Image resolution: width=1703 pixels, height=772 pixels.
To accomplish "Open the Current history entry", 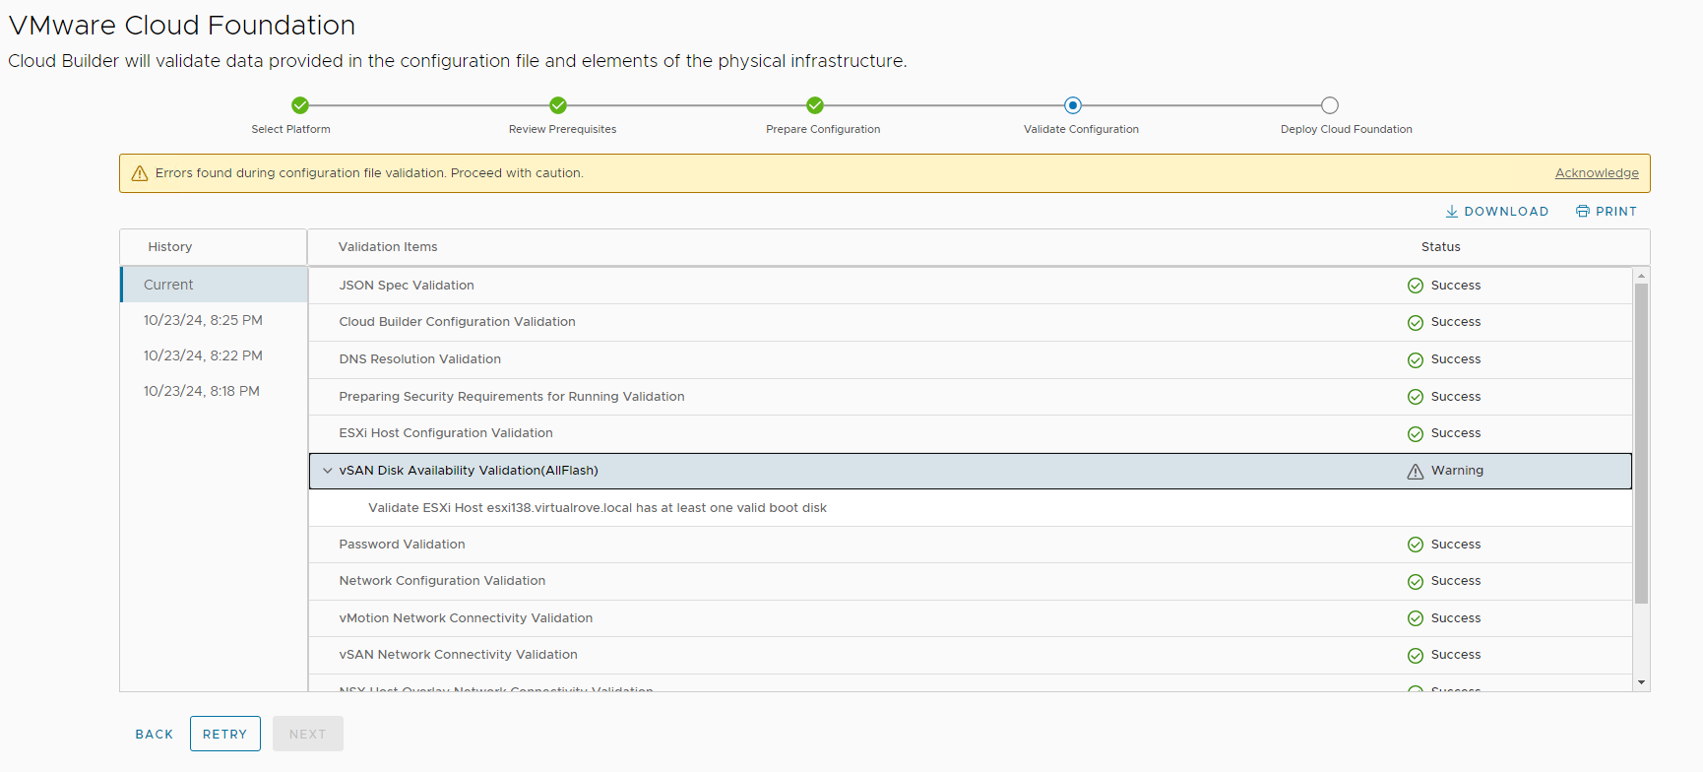I will click(168, 285).
